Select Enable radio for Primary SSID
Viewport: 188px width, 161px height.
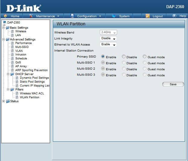point(103,57)
